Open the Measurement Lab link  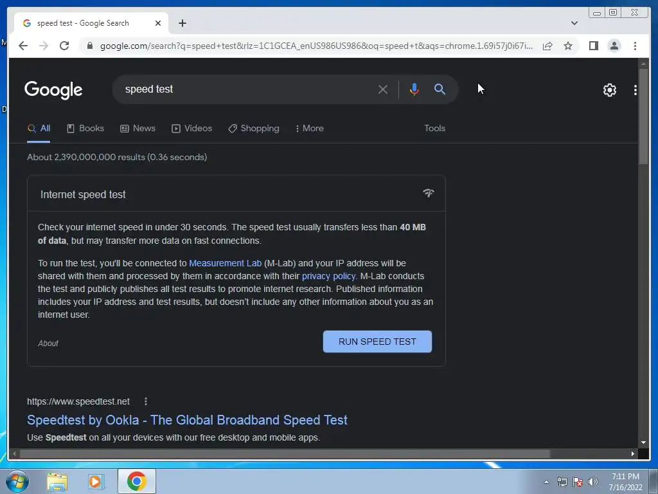(225, 263)
